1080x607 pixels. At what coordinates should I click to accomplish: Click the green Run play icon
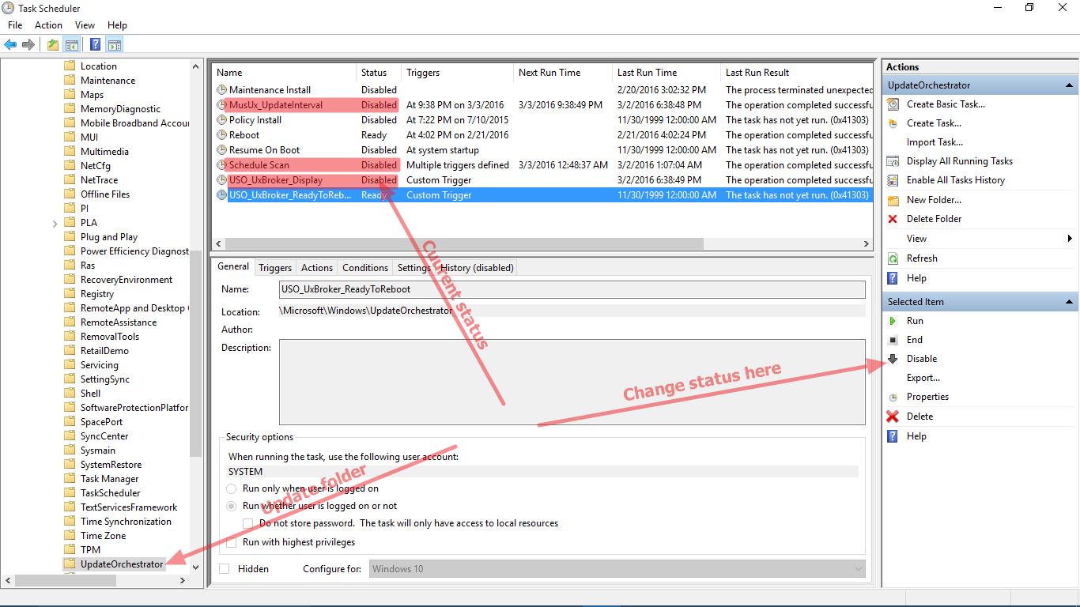coord(893,321)
